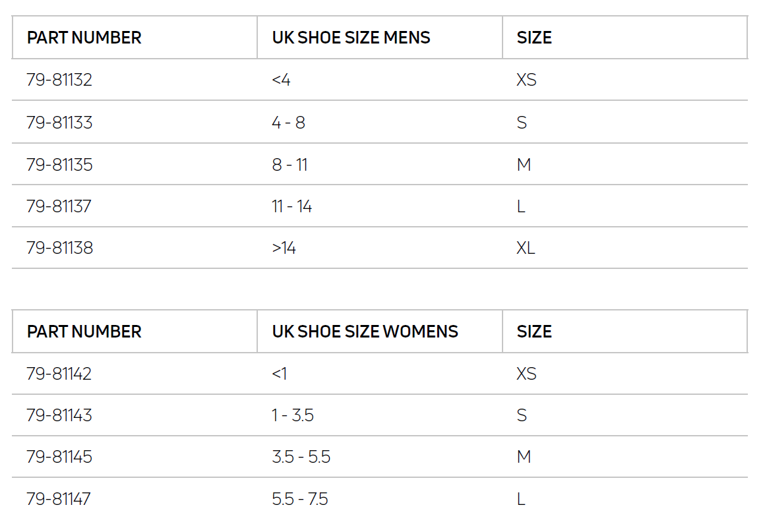This screenshot has height=528, width=765.
Task: Click part number 79-81132 in men's table
Action: coord(59,80)
